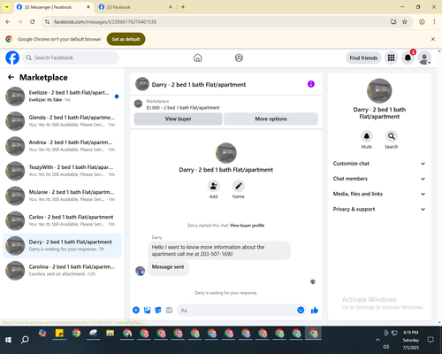View site information icon in address bar
The height and width of the screenshot is (354, 442).
pos(47,22)
